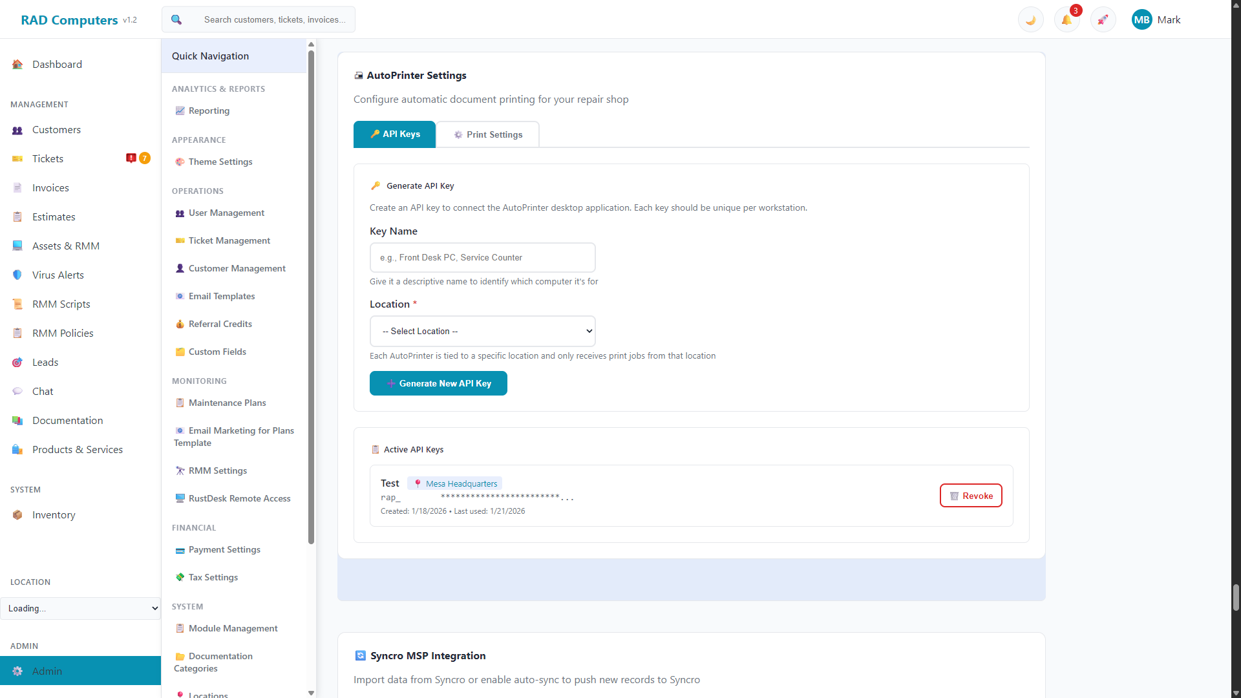Open the Location dropdown showing Select Location

(482, 331)
